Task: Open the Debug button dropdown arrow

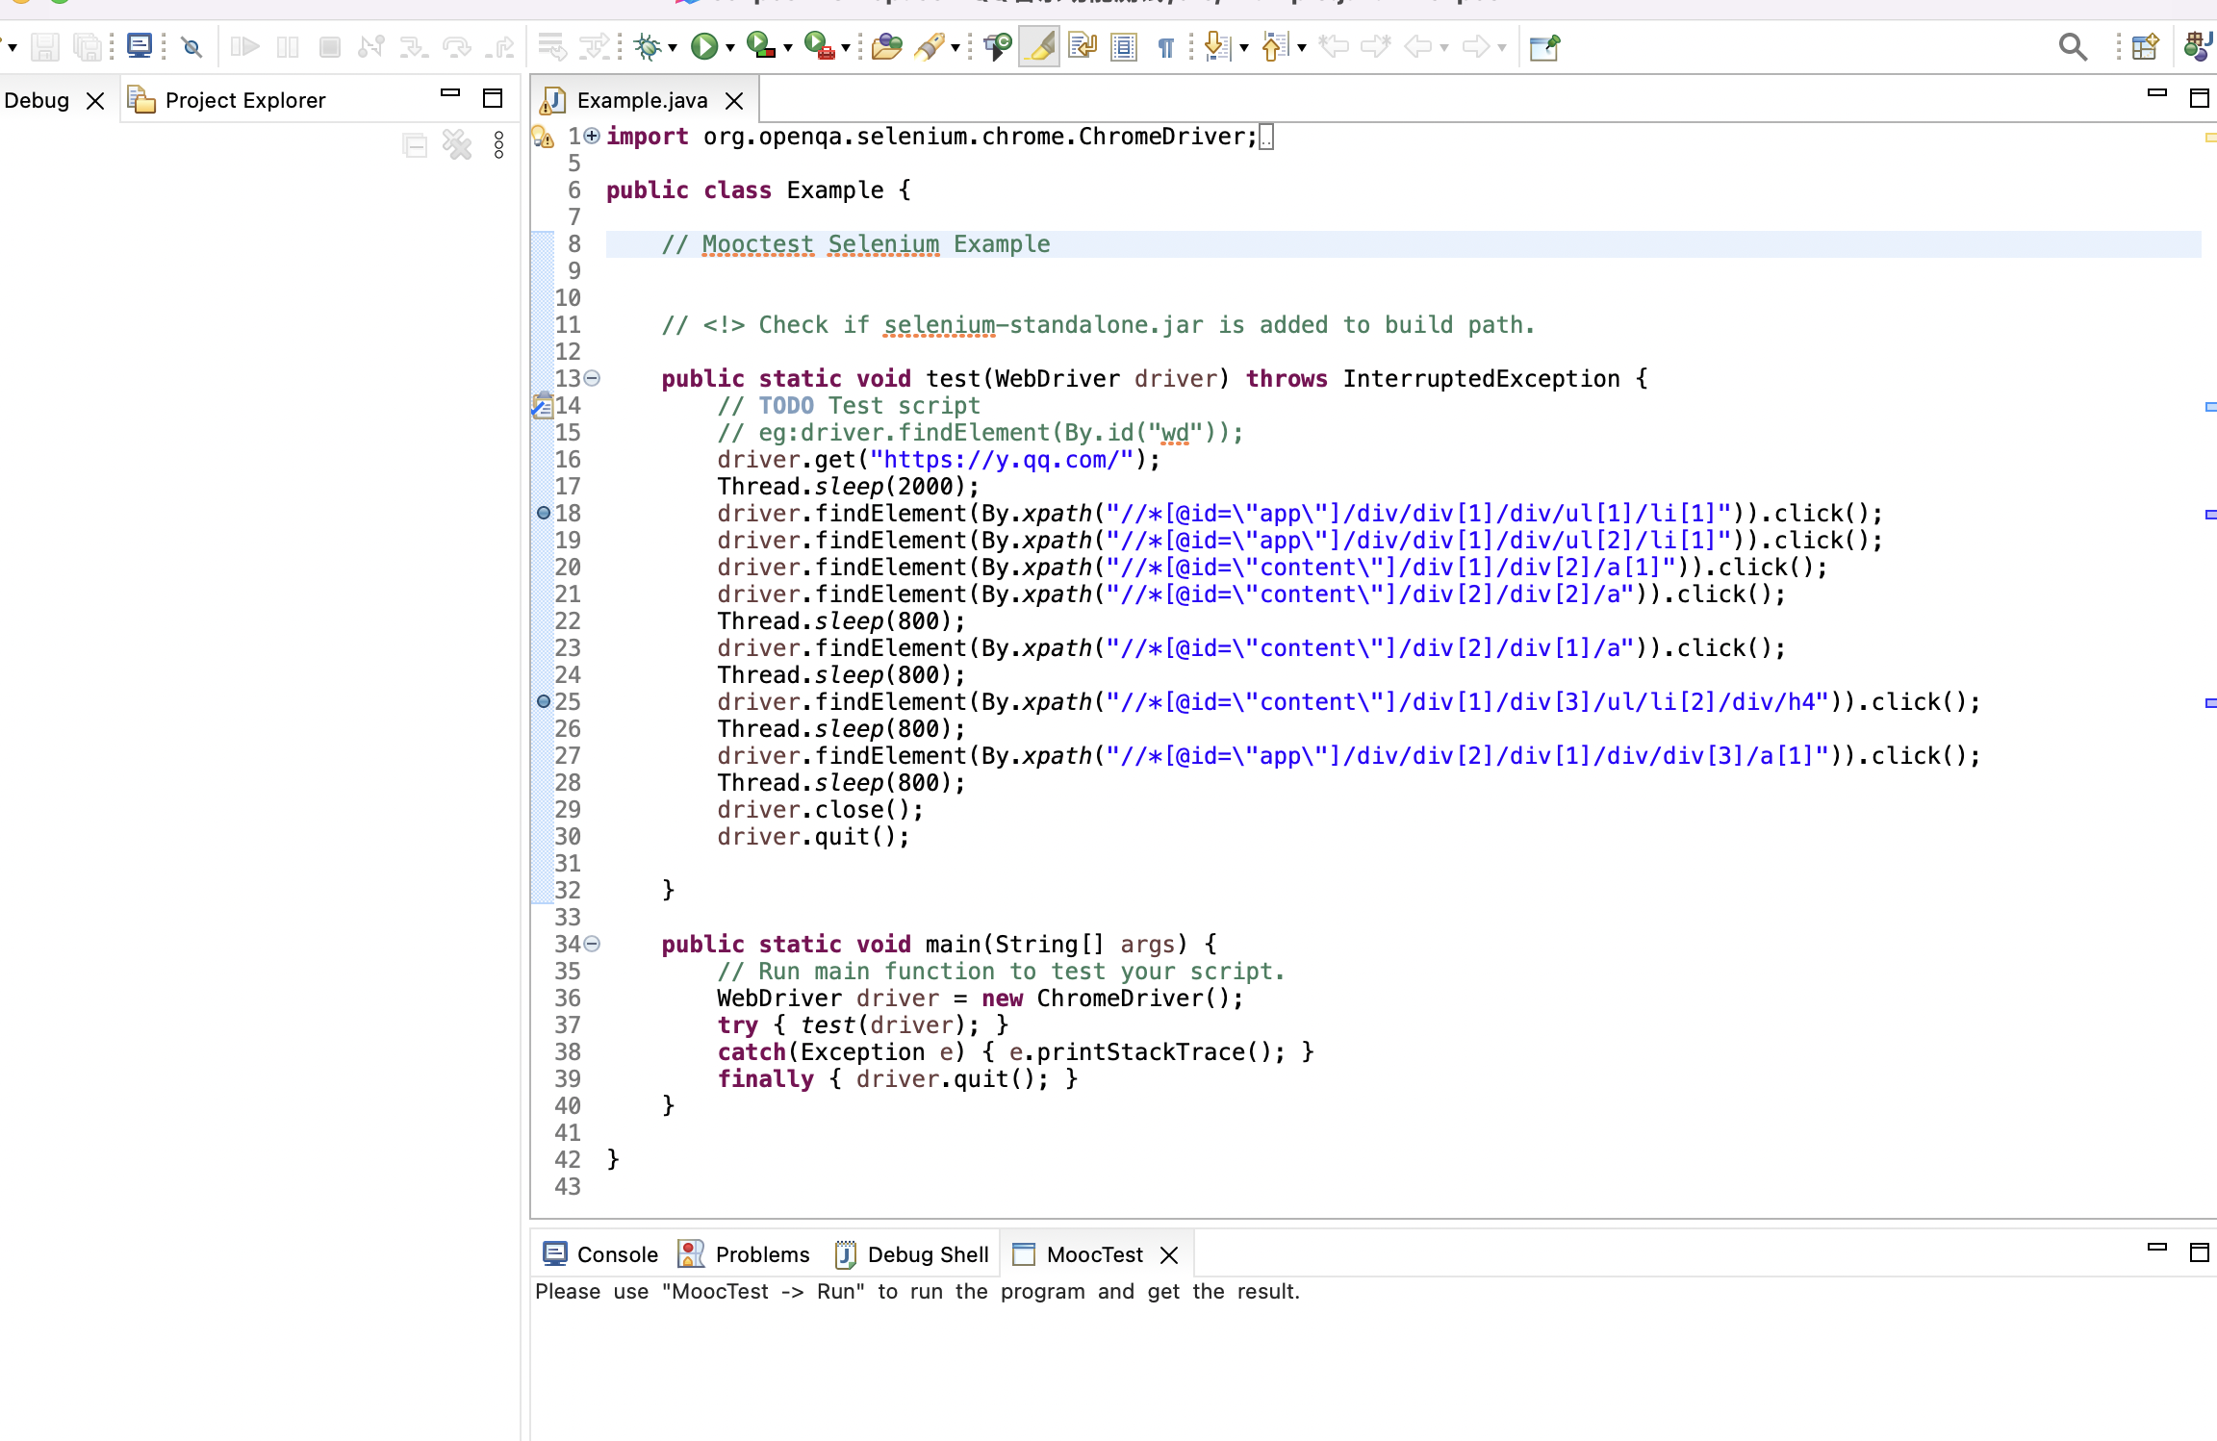Action: 673,47
